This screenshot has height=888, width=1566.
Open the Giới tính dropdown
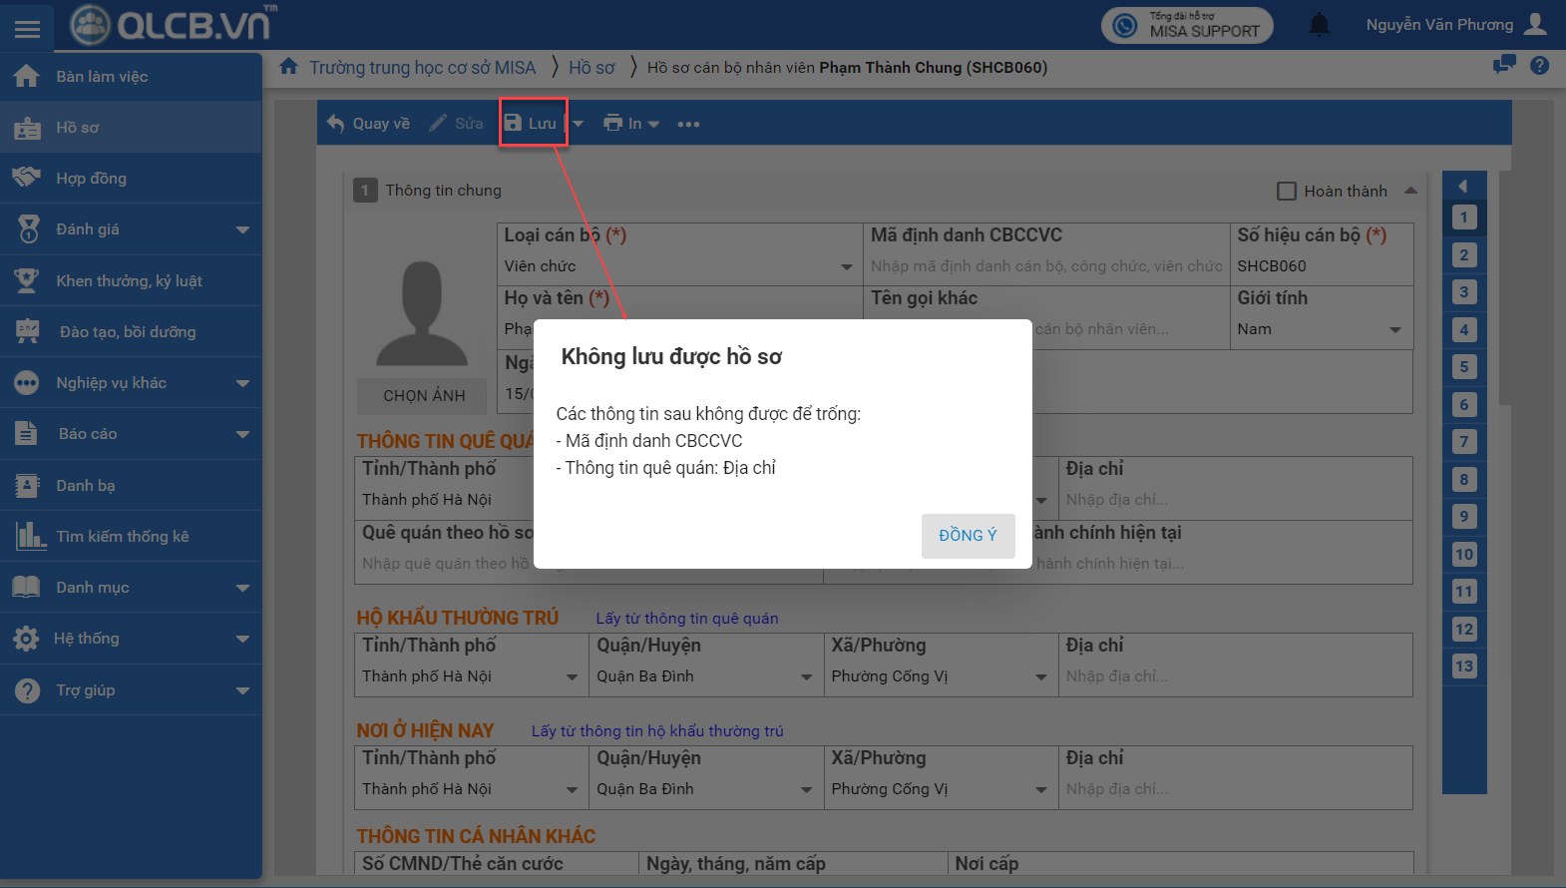coord(1394,329)
